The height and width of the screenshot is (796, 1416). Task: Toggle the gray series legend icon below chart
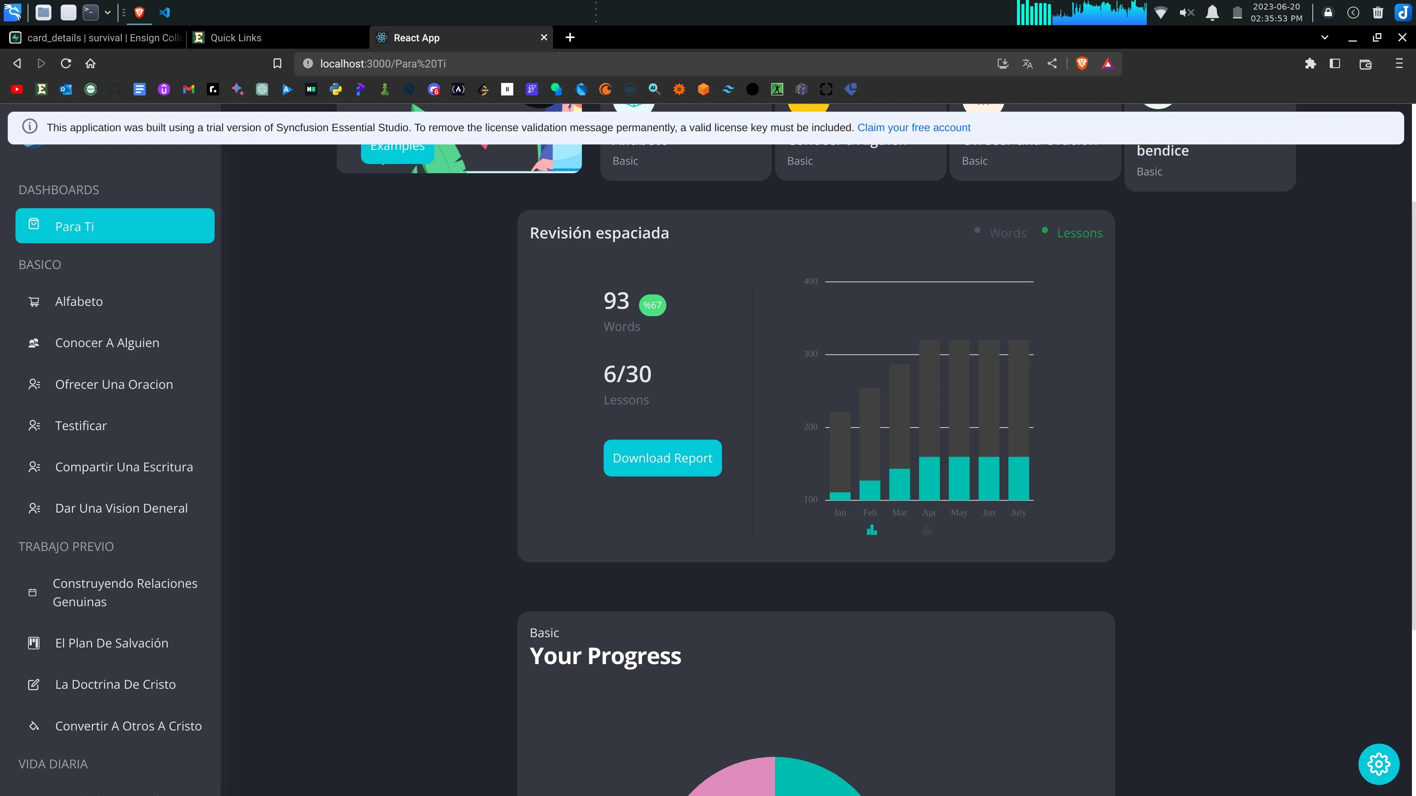pyautogui.click(x=927, y=530)
